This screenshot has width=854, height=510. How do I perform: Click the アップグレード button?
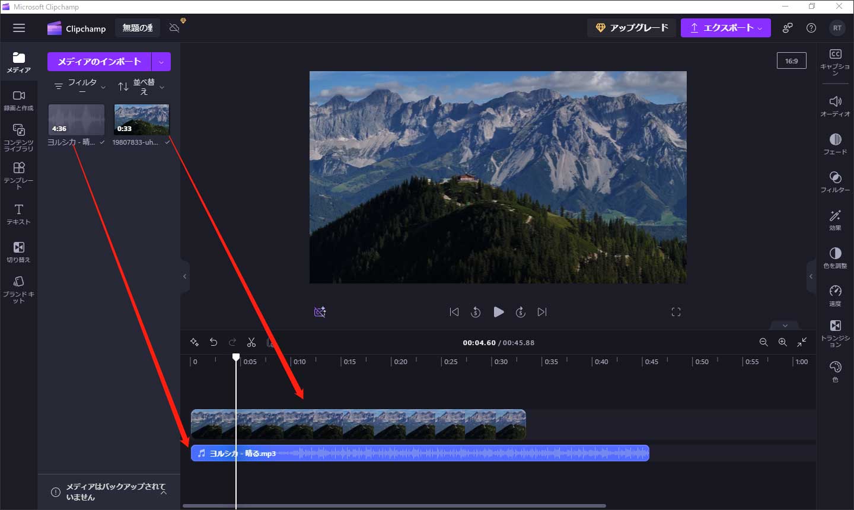point(632,28)
